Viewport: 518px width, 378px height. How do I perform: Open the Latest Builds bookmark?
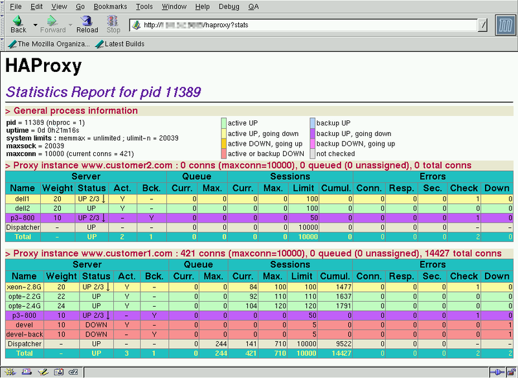(120, 44)
